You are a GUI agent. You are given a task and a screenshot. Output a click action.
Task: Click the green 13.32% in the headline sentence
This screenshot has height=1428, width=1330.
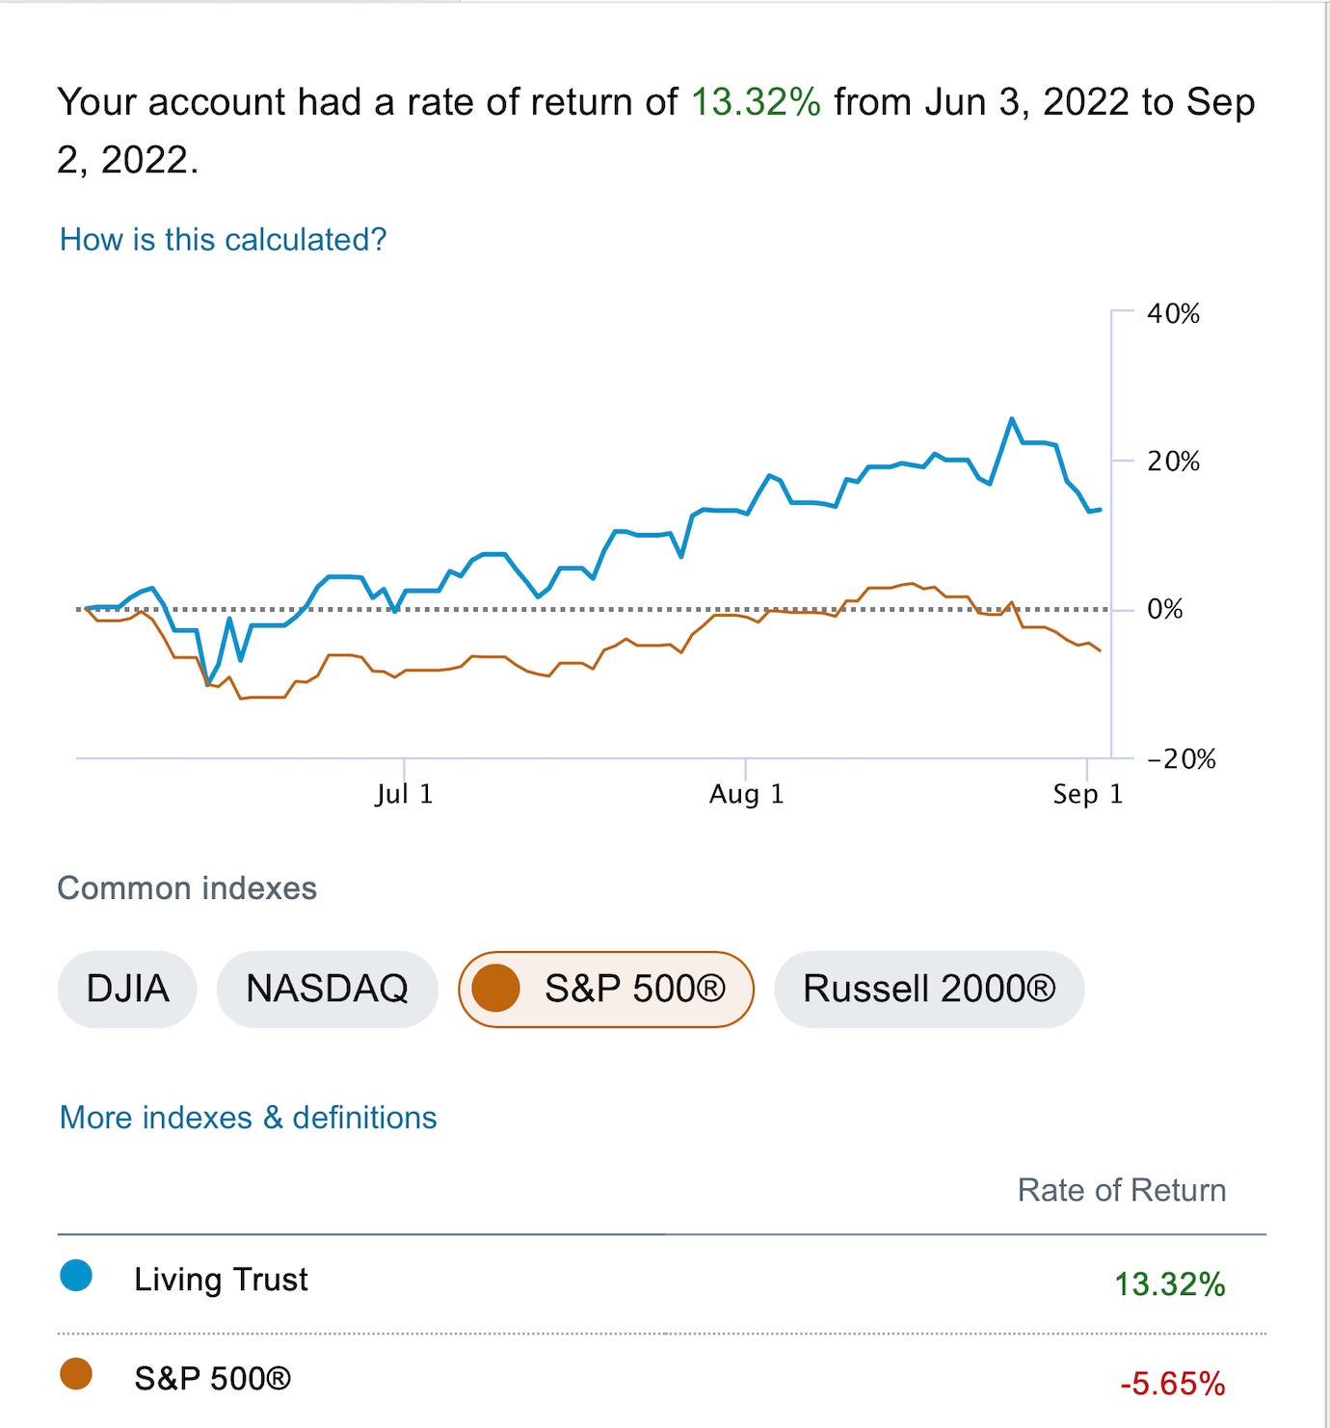(x=756, y=102)
